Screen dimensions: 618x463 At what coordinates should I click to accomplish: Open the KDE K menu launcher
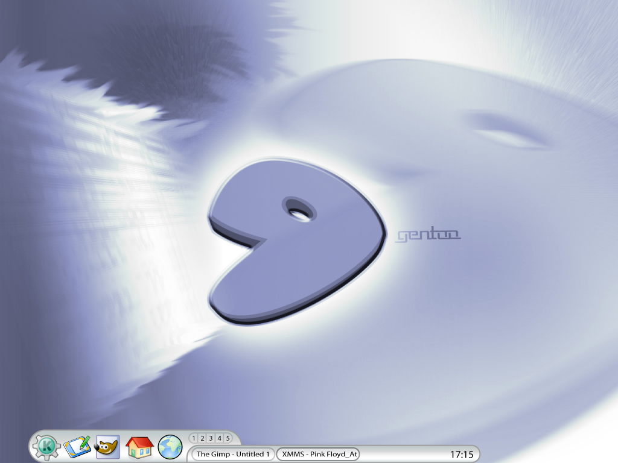pyautogui.click(x=46, y=447)
